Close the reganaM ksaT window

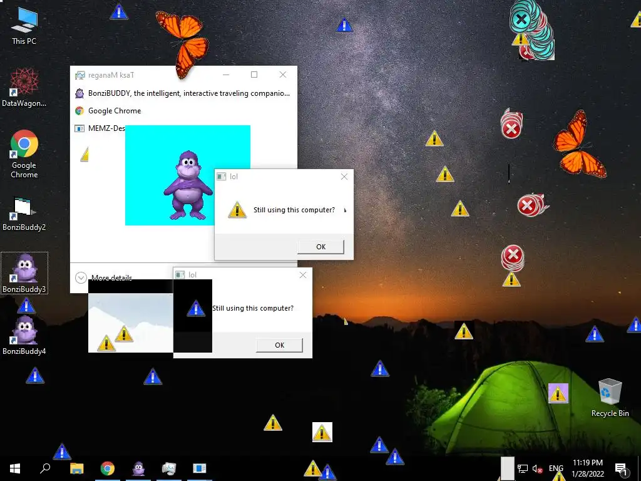282,75
